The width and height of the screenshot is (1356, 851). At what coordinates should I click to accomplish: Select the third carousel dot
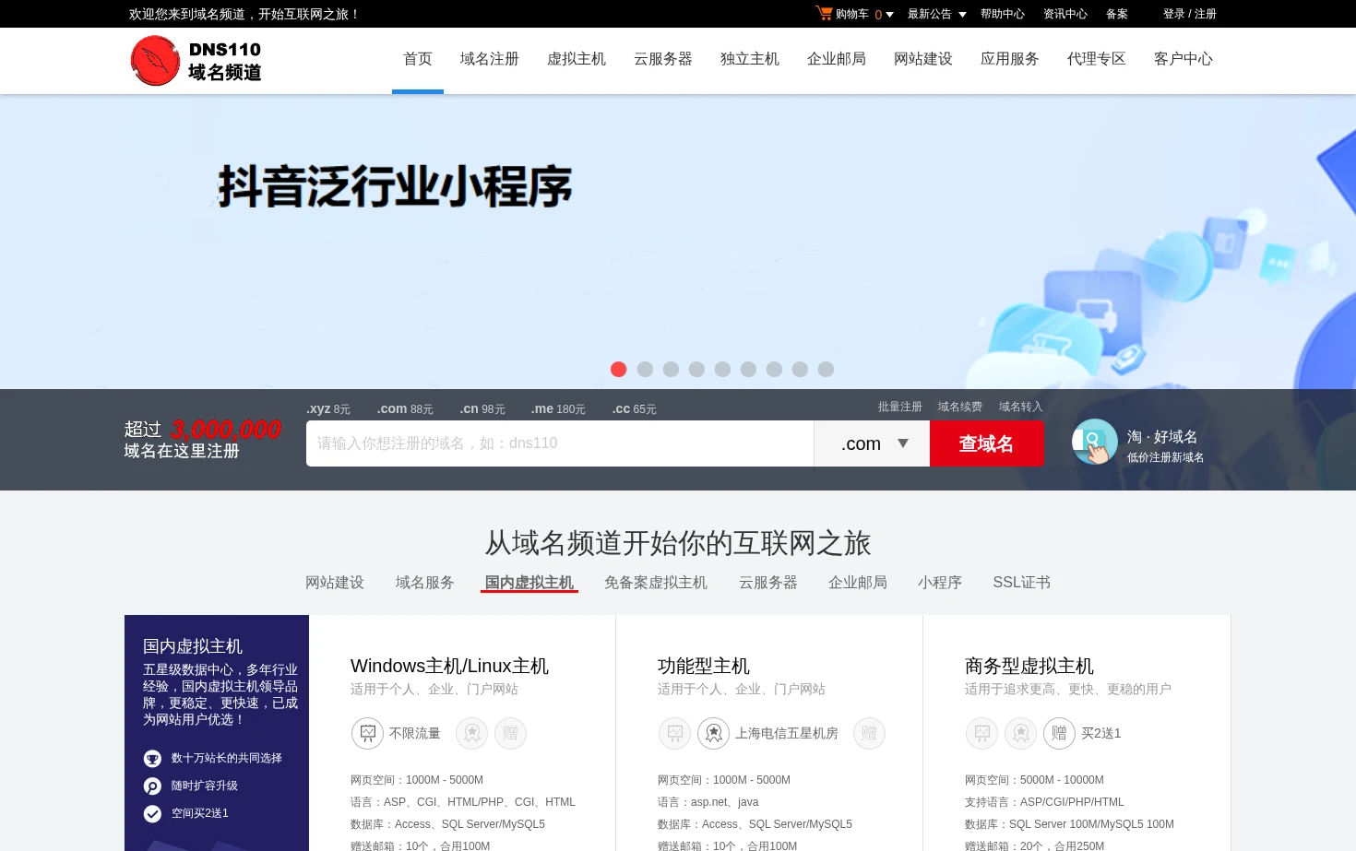pyautogui.click(x=671, y=370)
